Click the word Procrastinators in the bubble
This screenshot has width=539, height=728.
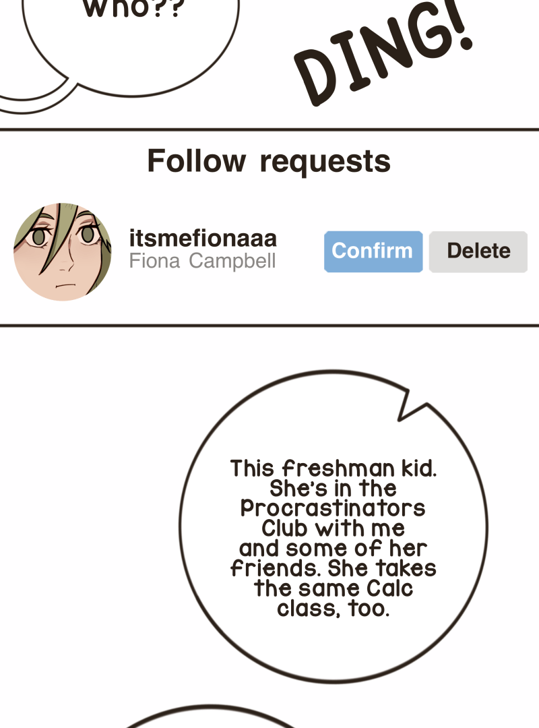point(333,508)
